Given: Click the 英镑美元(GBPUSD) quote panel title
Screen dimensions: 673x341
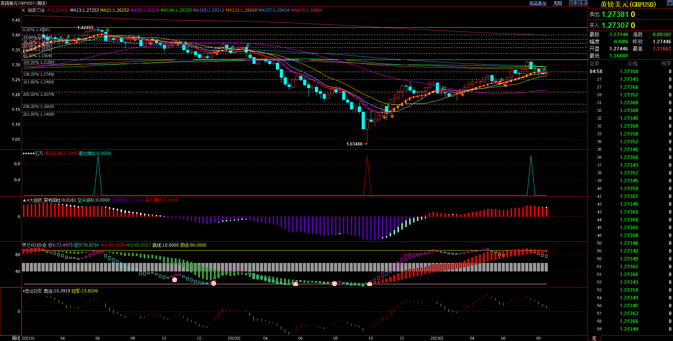Looking at the screenshot, I should 628,4.
